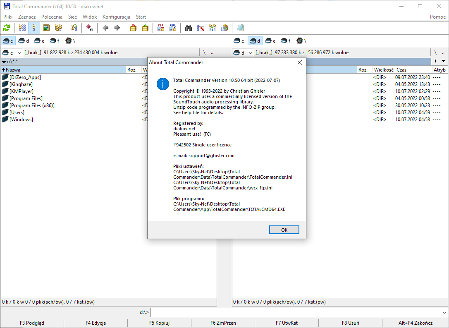Select drive d in right drive bar

click(x=255, y=41)
